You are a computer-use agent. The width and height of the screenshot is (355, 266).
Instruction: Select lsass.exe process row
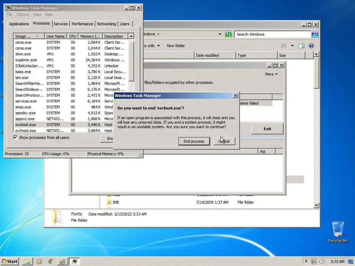point(71,72)
